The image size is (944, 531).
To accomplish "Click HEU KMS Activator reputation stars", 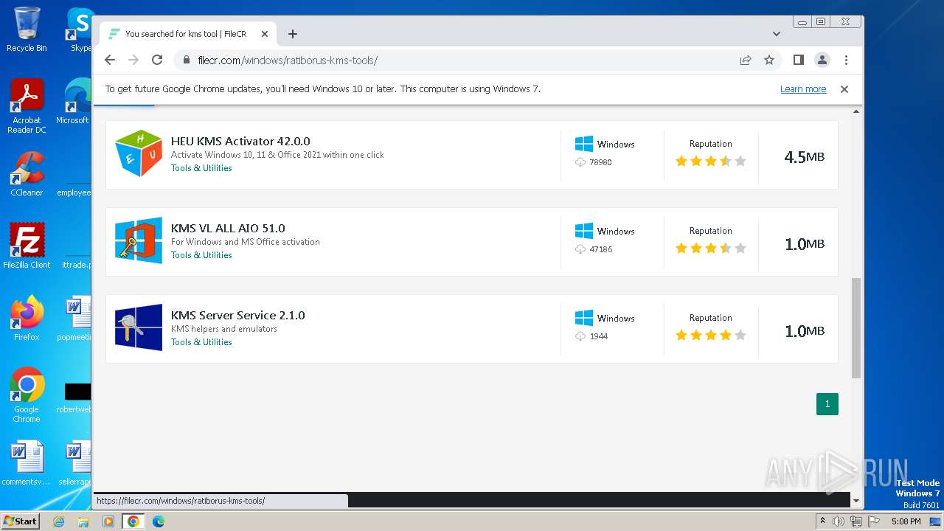I will pyautogui.click(x=711, y=161).
